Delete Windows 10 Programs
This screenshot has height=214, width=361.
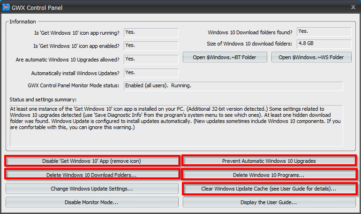tap(269, 175)
